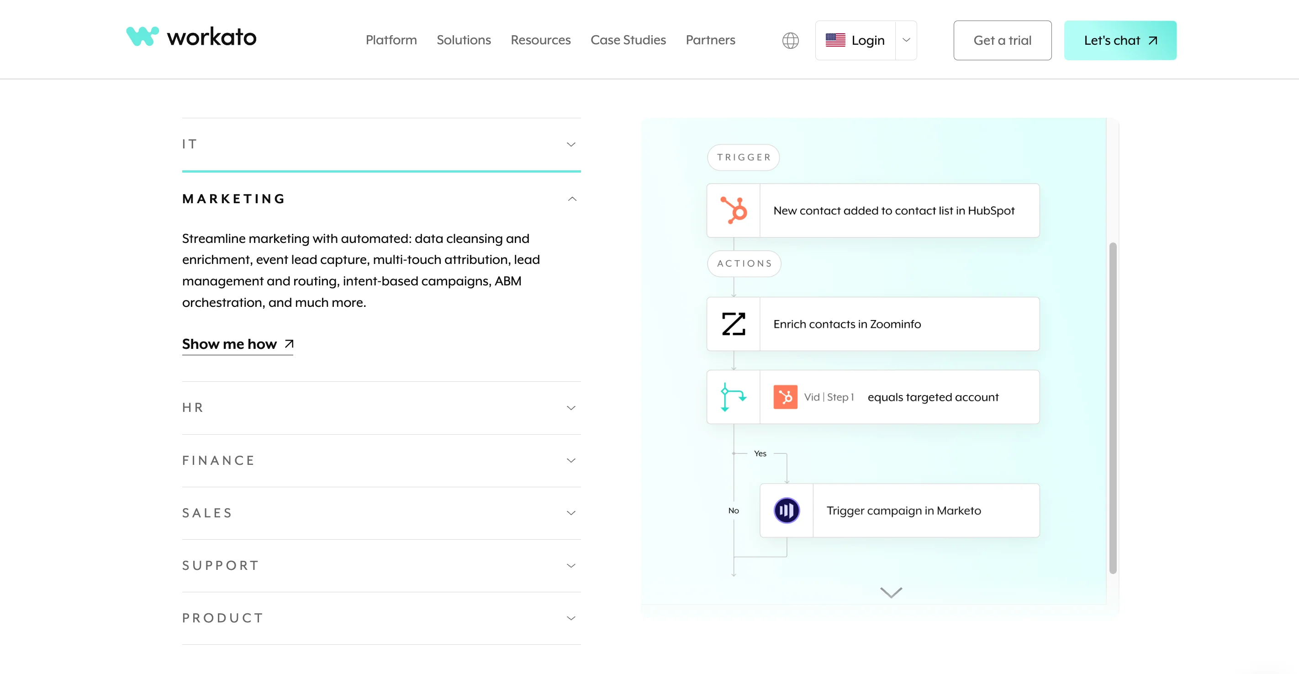Click the Marketo campaign icon
The height and width of the screenshot is (674, 1299).
(786, 510)
